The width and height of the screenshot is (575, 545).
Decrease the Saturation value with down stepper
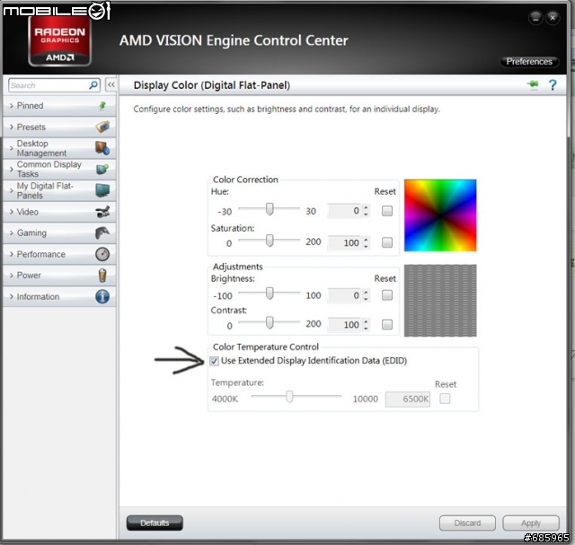coord(366,246)
